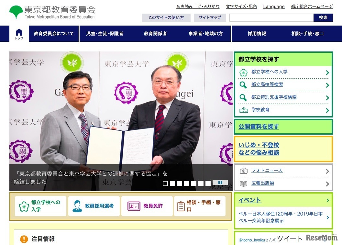Open the Language link

pos(274,6)
